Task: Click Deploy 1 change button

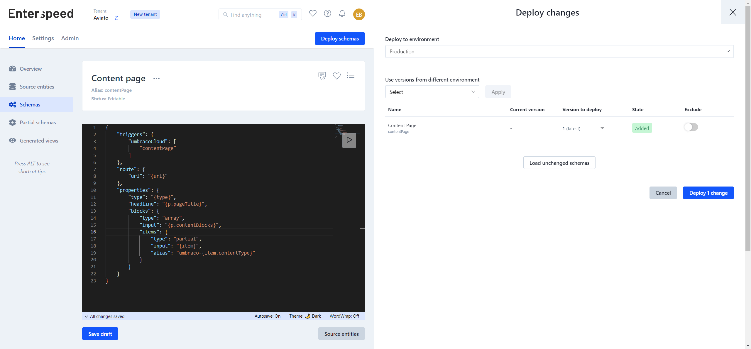Action: (x=708, y=193)
